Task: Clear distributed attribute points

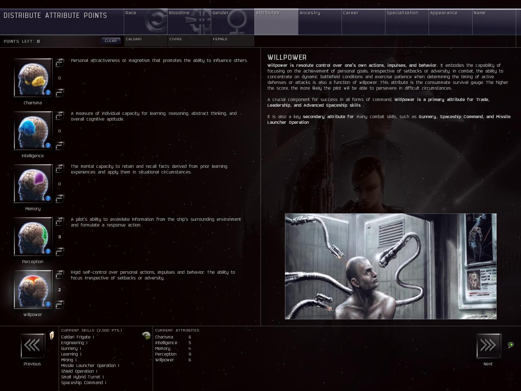Action: (111, 41)
